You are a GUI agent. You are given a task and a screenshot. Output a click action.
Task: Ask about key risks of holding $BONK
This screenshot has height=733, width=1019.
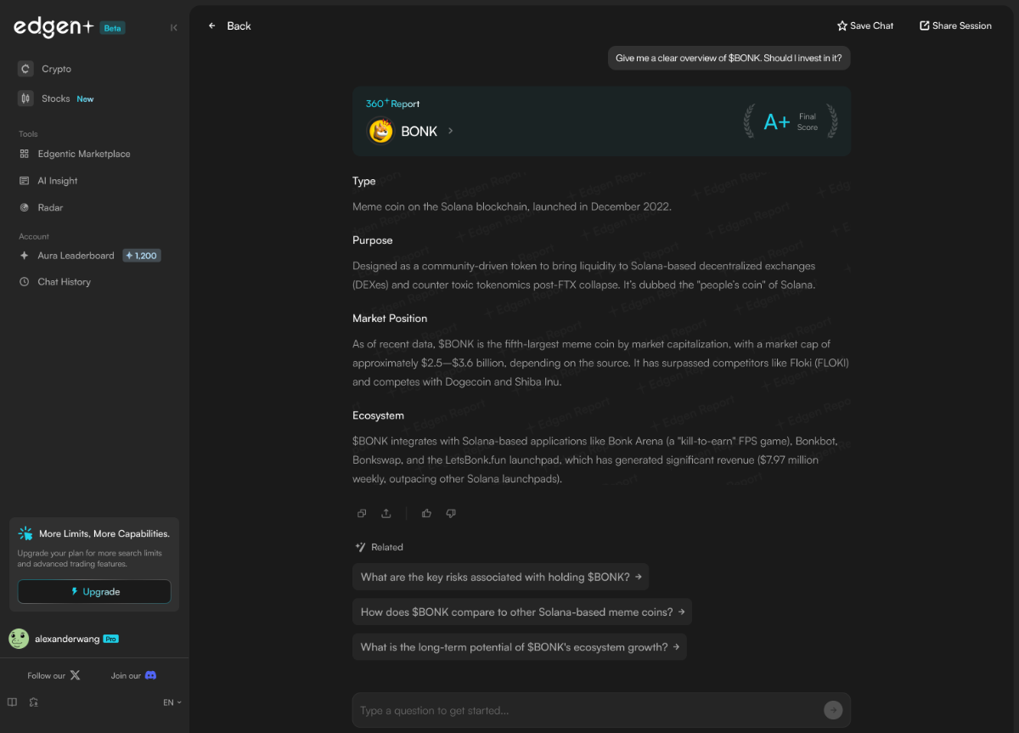tap(501, 577)
